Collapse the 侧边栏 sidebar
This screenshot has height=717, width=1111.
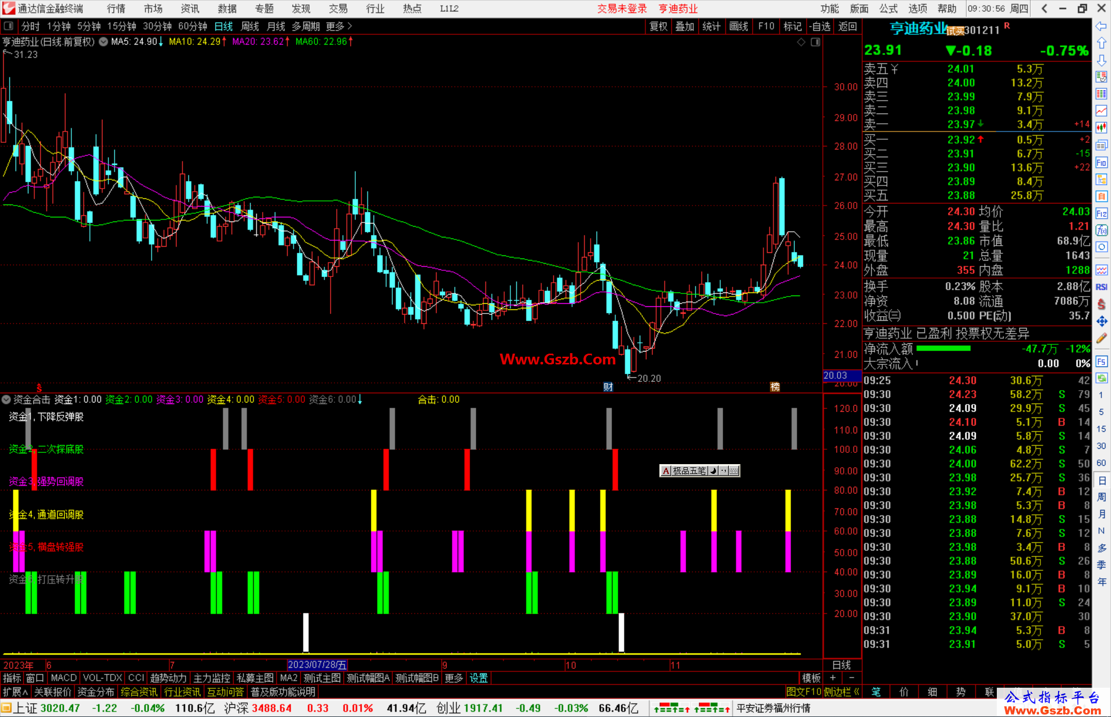point(841,692)
